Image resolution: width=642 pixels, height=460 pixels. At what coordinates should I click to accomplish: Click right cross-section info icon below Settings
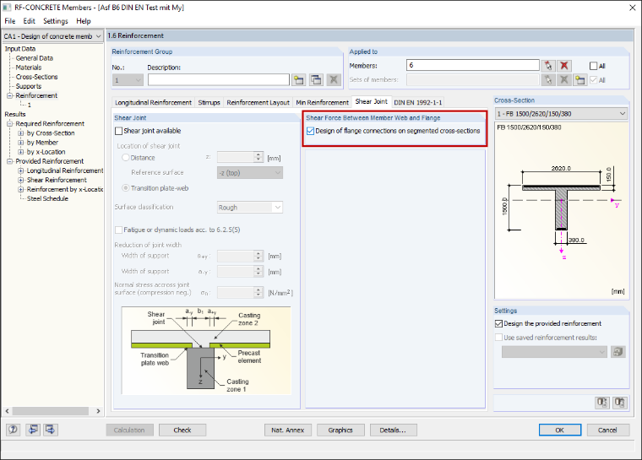(619, 403)
